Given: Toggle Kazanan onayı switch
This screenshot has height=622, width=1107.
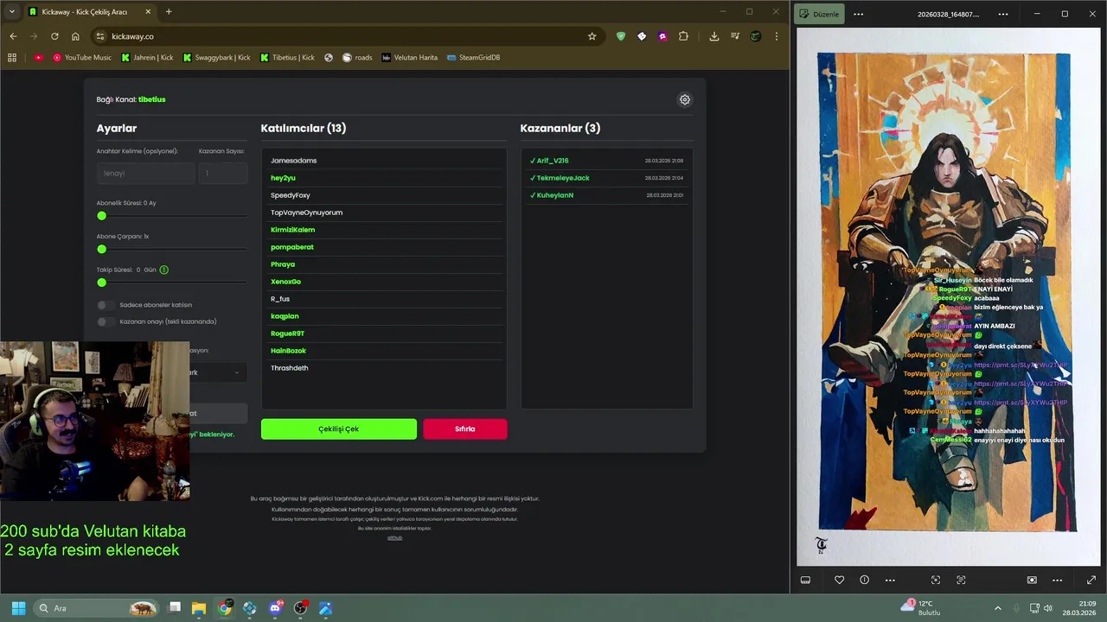Looking at the screenshot, I should tap(106, 321).
